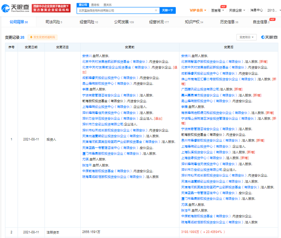This screenshot has height=238, width=281.
Task: Switch to the 查公司 search tab
Action: tap(83, 5)
